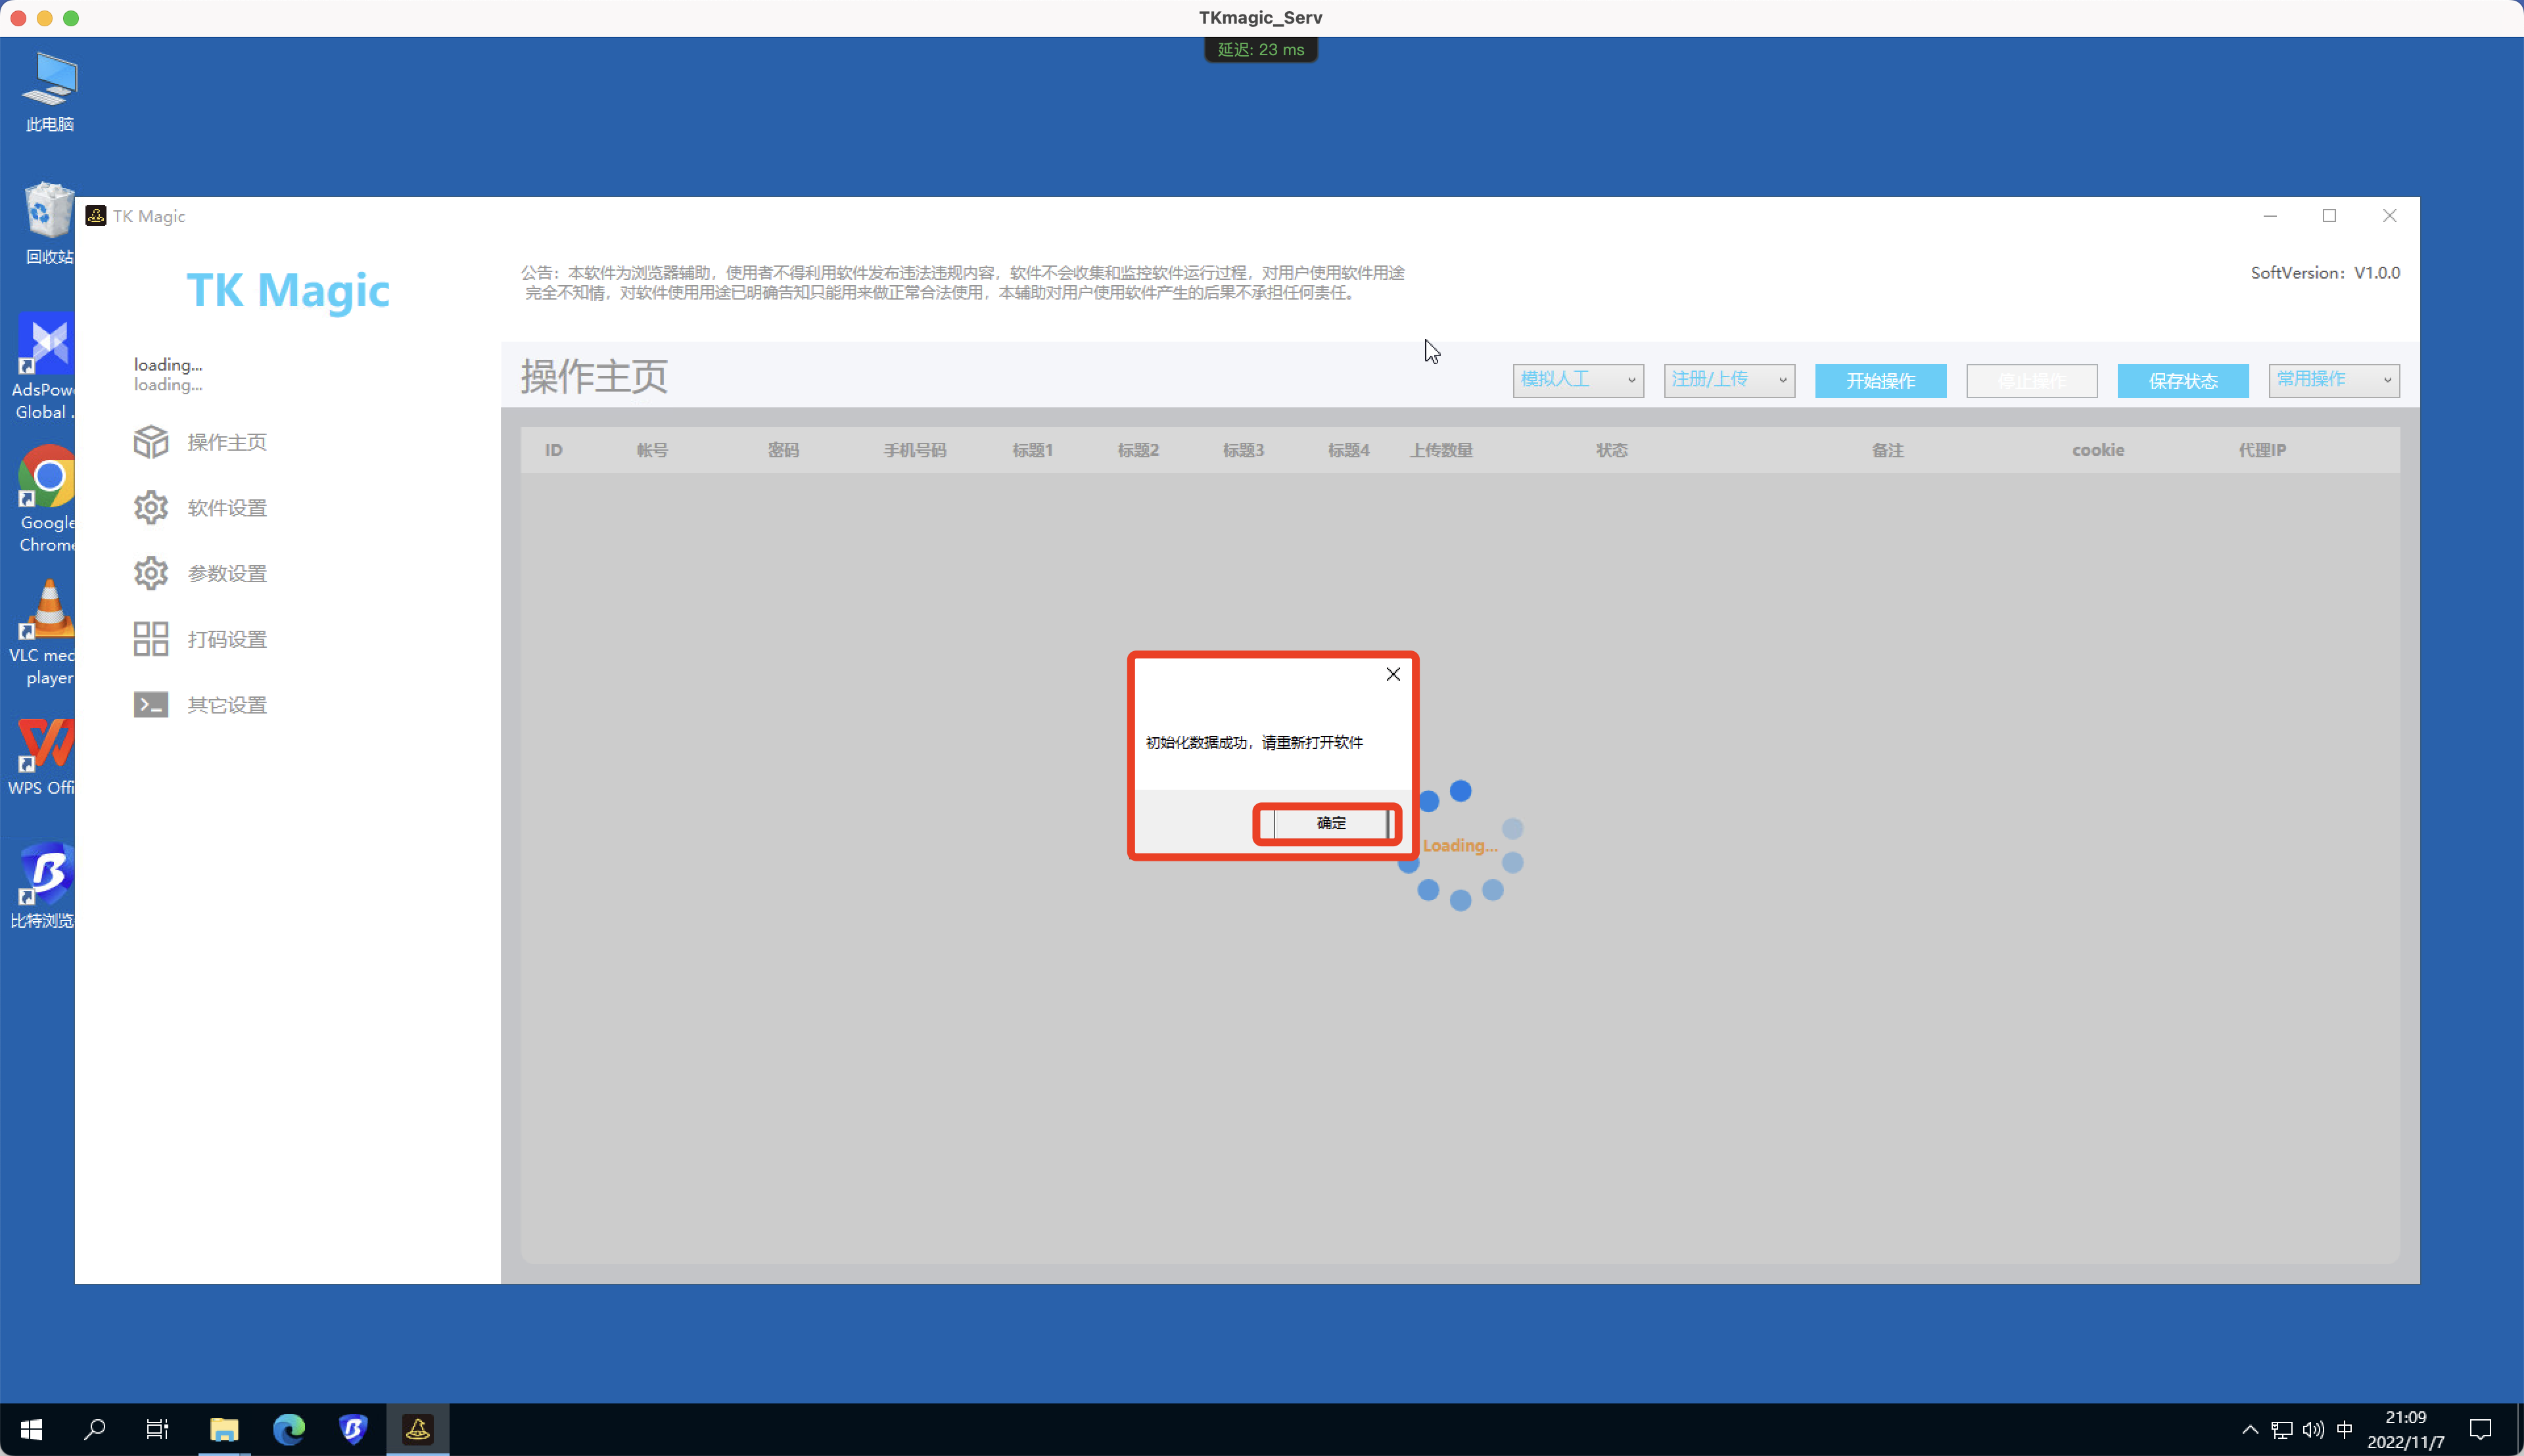Open Microsoft Edge from the taskbar
Viewport: 2524px width, 1456px height.
pos(289,1428)
